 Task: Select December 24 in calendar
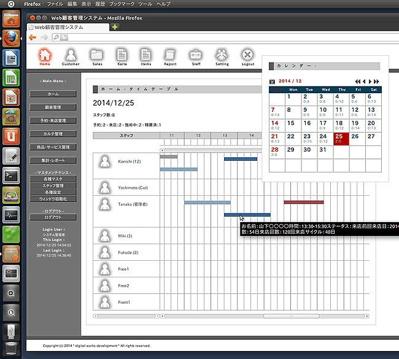(x=325, y=139)
